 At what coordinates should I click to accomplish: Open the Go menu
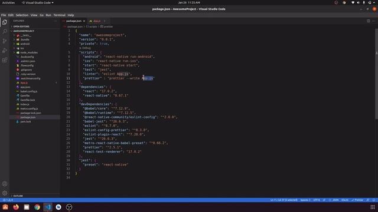pyautogui.click(x=41, y=15)
